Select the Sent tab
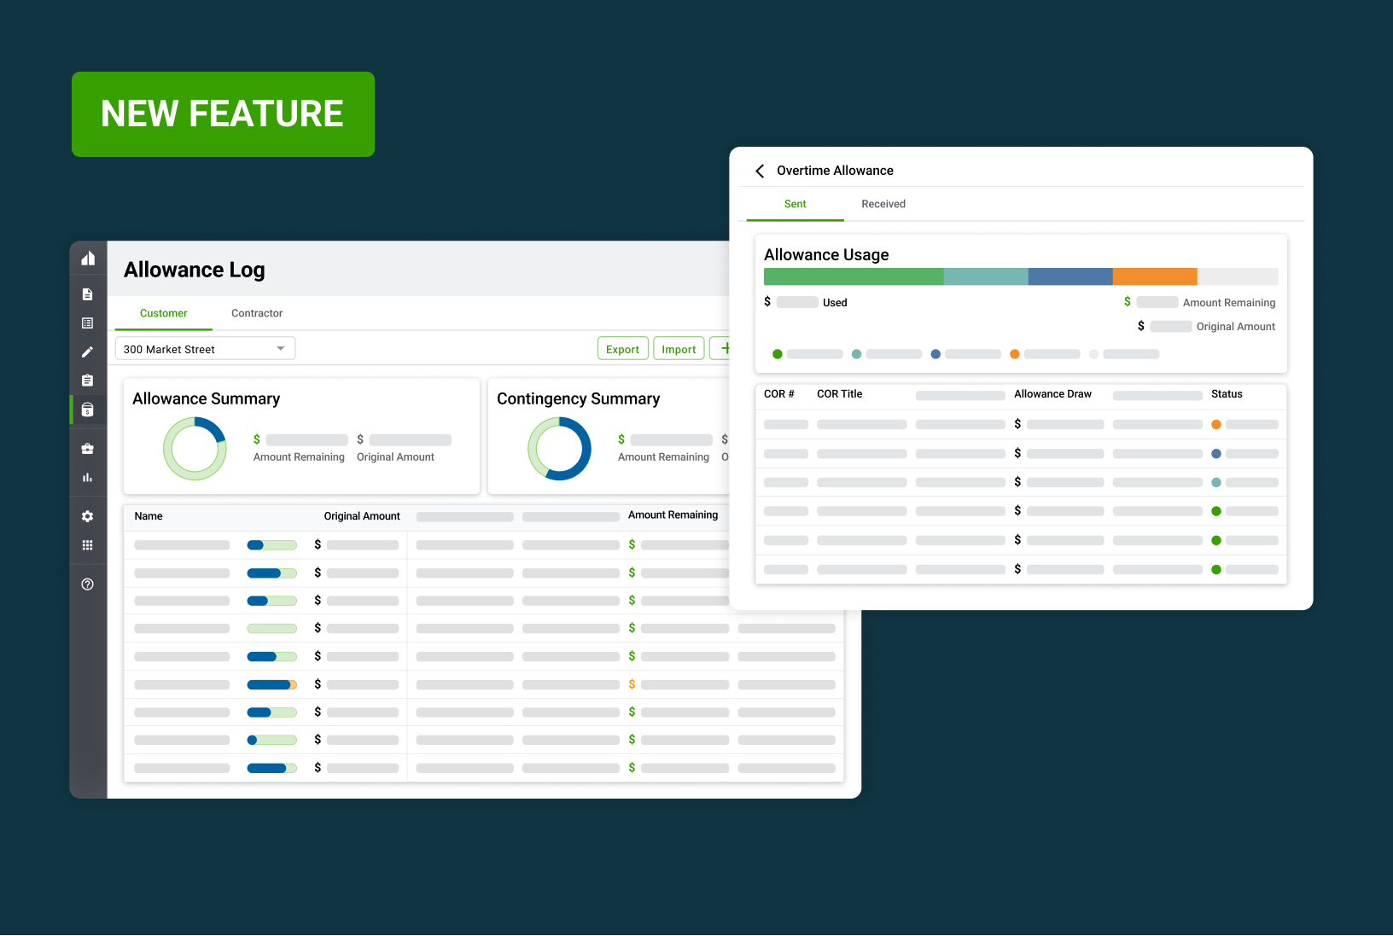 [795, 204]
